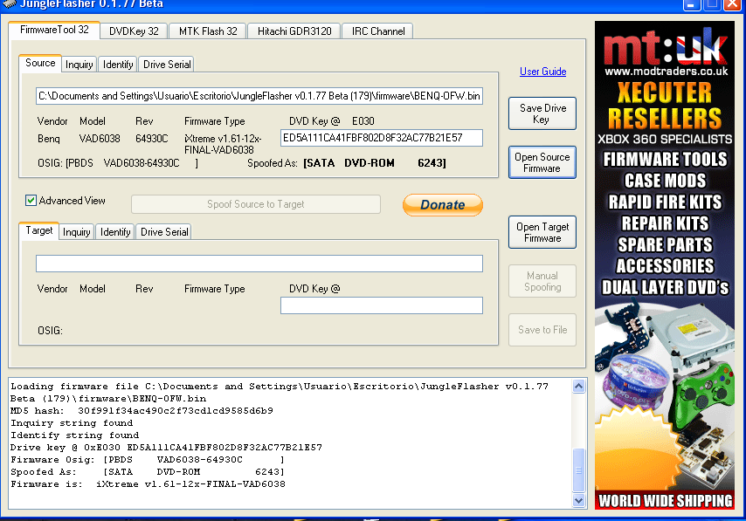Click the source Model value VAD6038
This screenshot has width=746, height=521.
100,139
